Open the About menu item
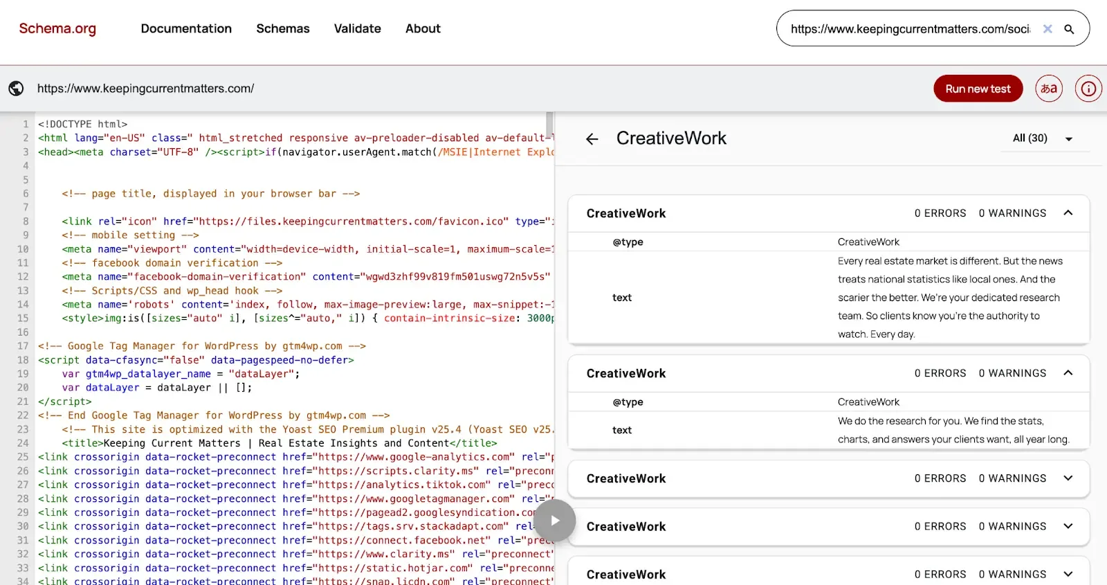 coord(423,28)
